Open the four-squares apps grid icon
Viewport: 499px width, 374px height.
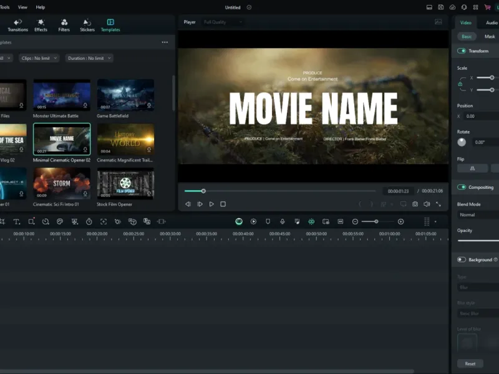(x=475, y=7)
